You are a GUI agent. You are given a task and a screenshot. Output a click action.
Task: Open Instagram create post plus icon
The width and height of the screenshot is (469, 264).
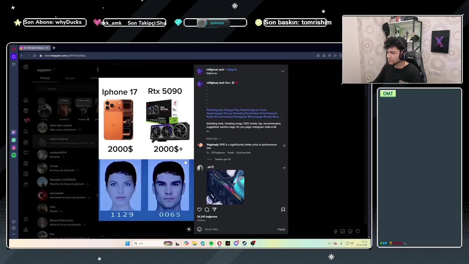click(x=26, y=163)
